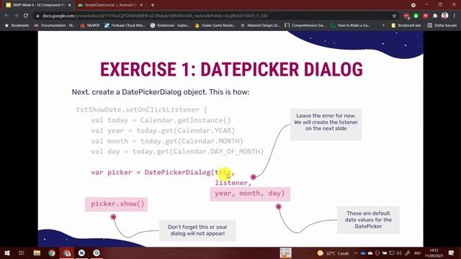Expand the bookmarks overflow arrow

383,26
